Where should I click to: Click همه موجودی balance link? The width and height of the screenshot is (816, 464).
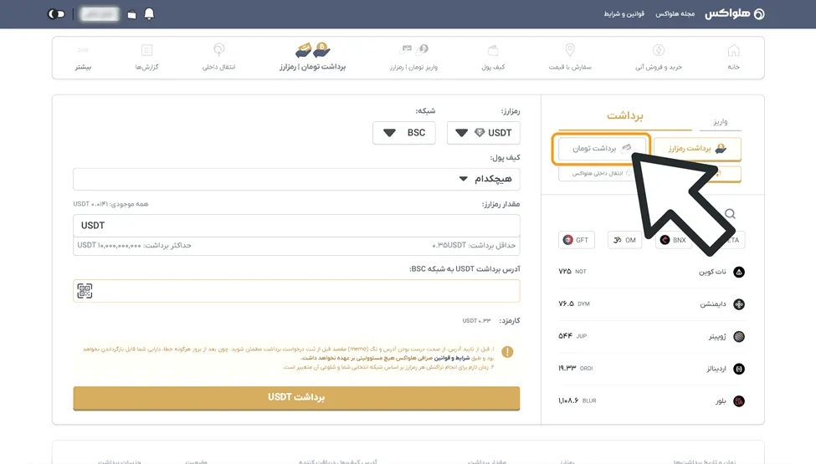click(x=110, y=204)
